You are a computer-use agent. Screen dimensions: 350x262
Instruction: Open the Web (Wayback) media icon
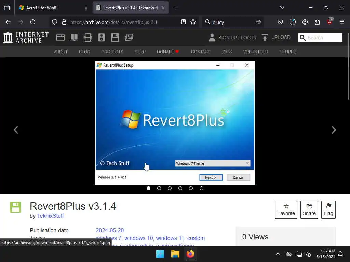tap(60, 38)
